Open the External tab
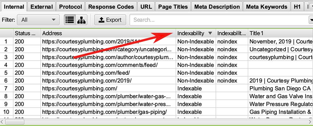The height and width of the screenshot is (126, 313). coord(42,7)
